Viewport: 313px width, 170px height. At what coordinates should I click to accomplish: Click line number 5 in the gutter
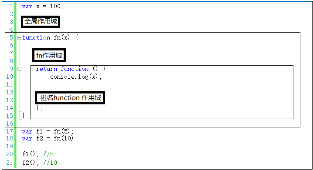click(11, 38)
